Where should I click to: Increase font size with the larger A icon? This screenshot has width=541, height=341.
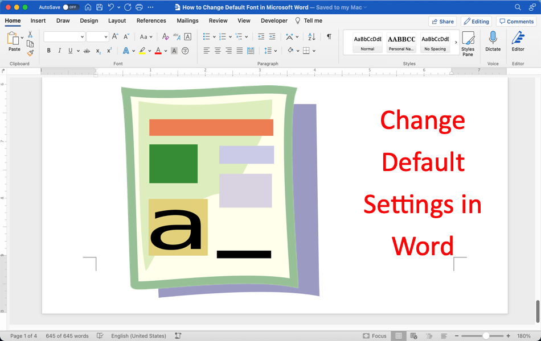[x=115, y=36]
